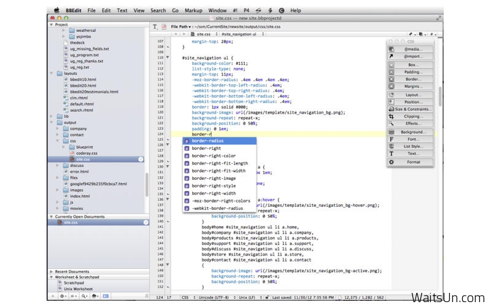Collapse the layouts folder
Screen dimensions: 491x307
coord(52,73)
